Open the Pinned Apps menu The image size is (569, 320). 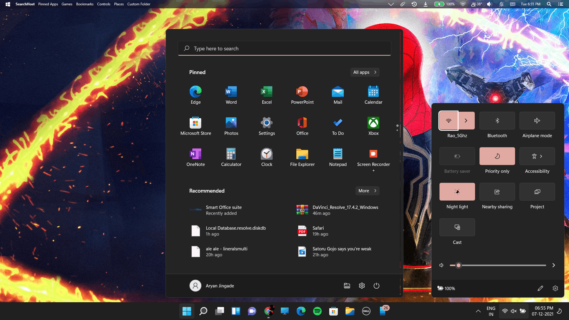pyautogui.click(x=48, y=4)
